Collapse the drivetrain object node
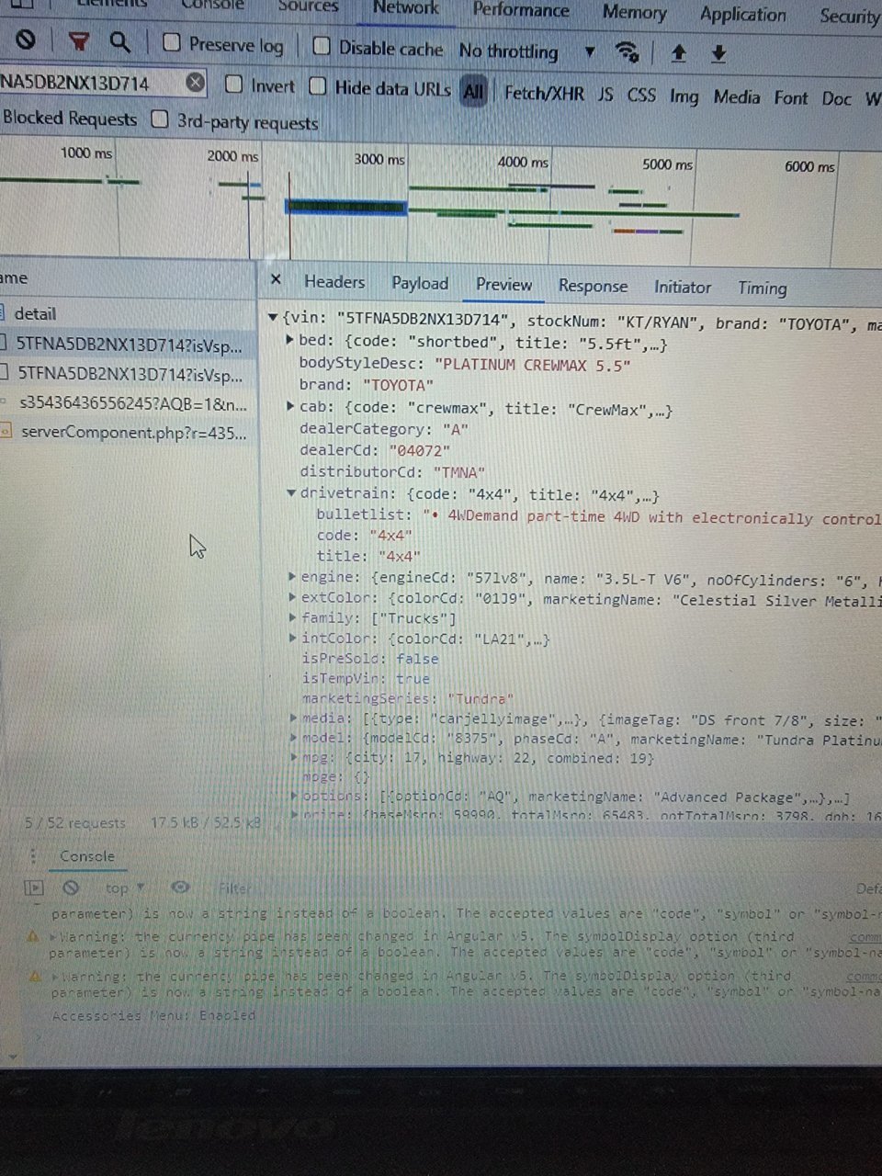 pos(291,493)
